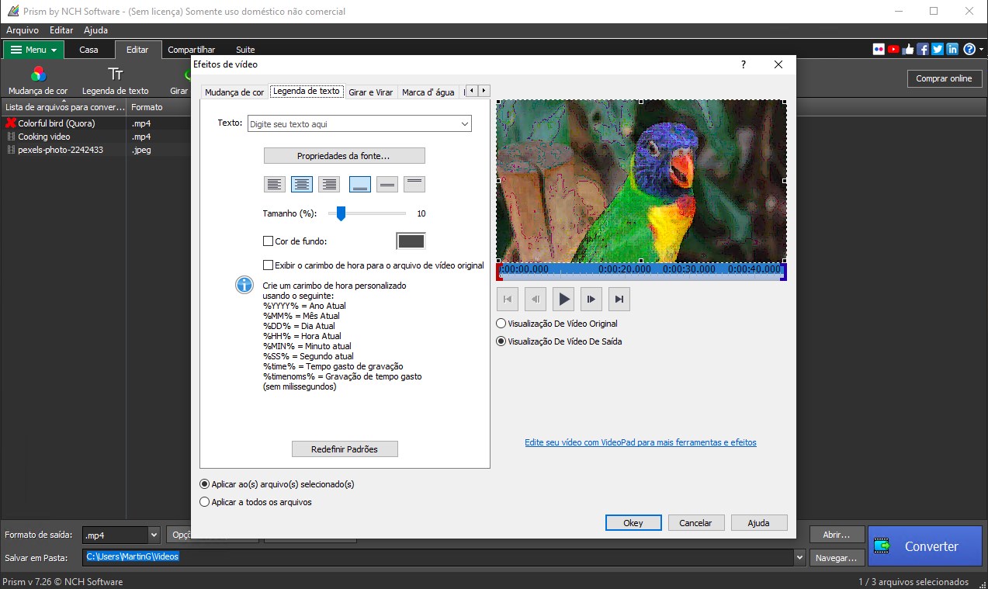Image resolution: width=988 pixels, height=589 pixels.
Task: Click the Comprar online button
Action: pos(944,78)
